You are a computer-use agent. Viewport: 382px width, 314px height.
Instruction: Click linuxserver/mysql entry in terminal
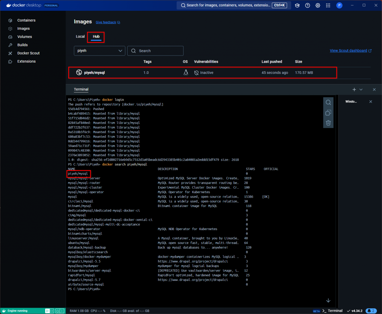point(83,239)
